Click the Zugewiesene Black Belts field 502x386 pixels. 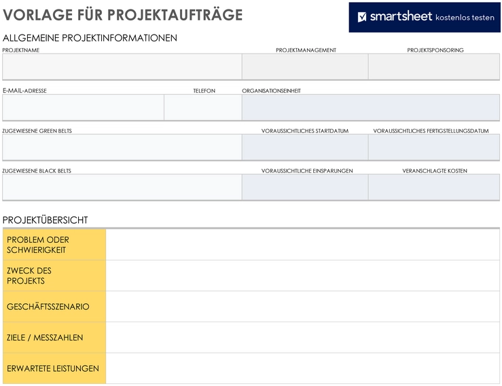coord(122,187)
